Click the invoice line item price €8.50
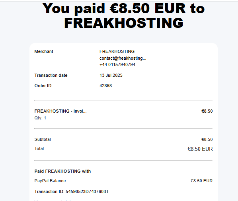The width and height of the screenshot is (238, 201). click(x=207, y=111)
